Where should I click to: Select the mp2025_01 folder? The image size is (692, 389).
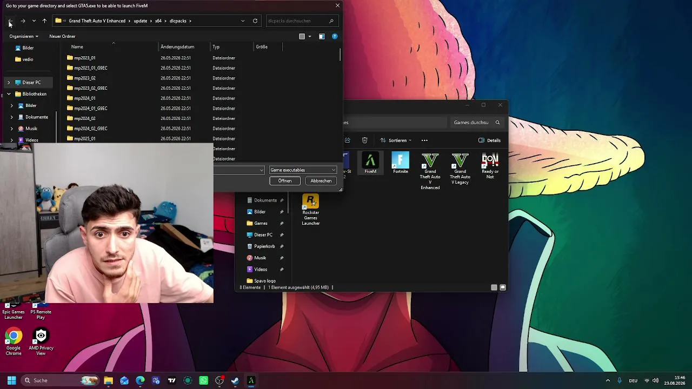(x=85, y=138)
